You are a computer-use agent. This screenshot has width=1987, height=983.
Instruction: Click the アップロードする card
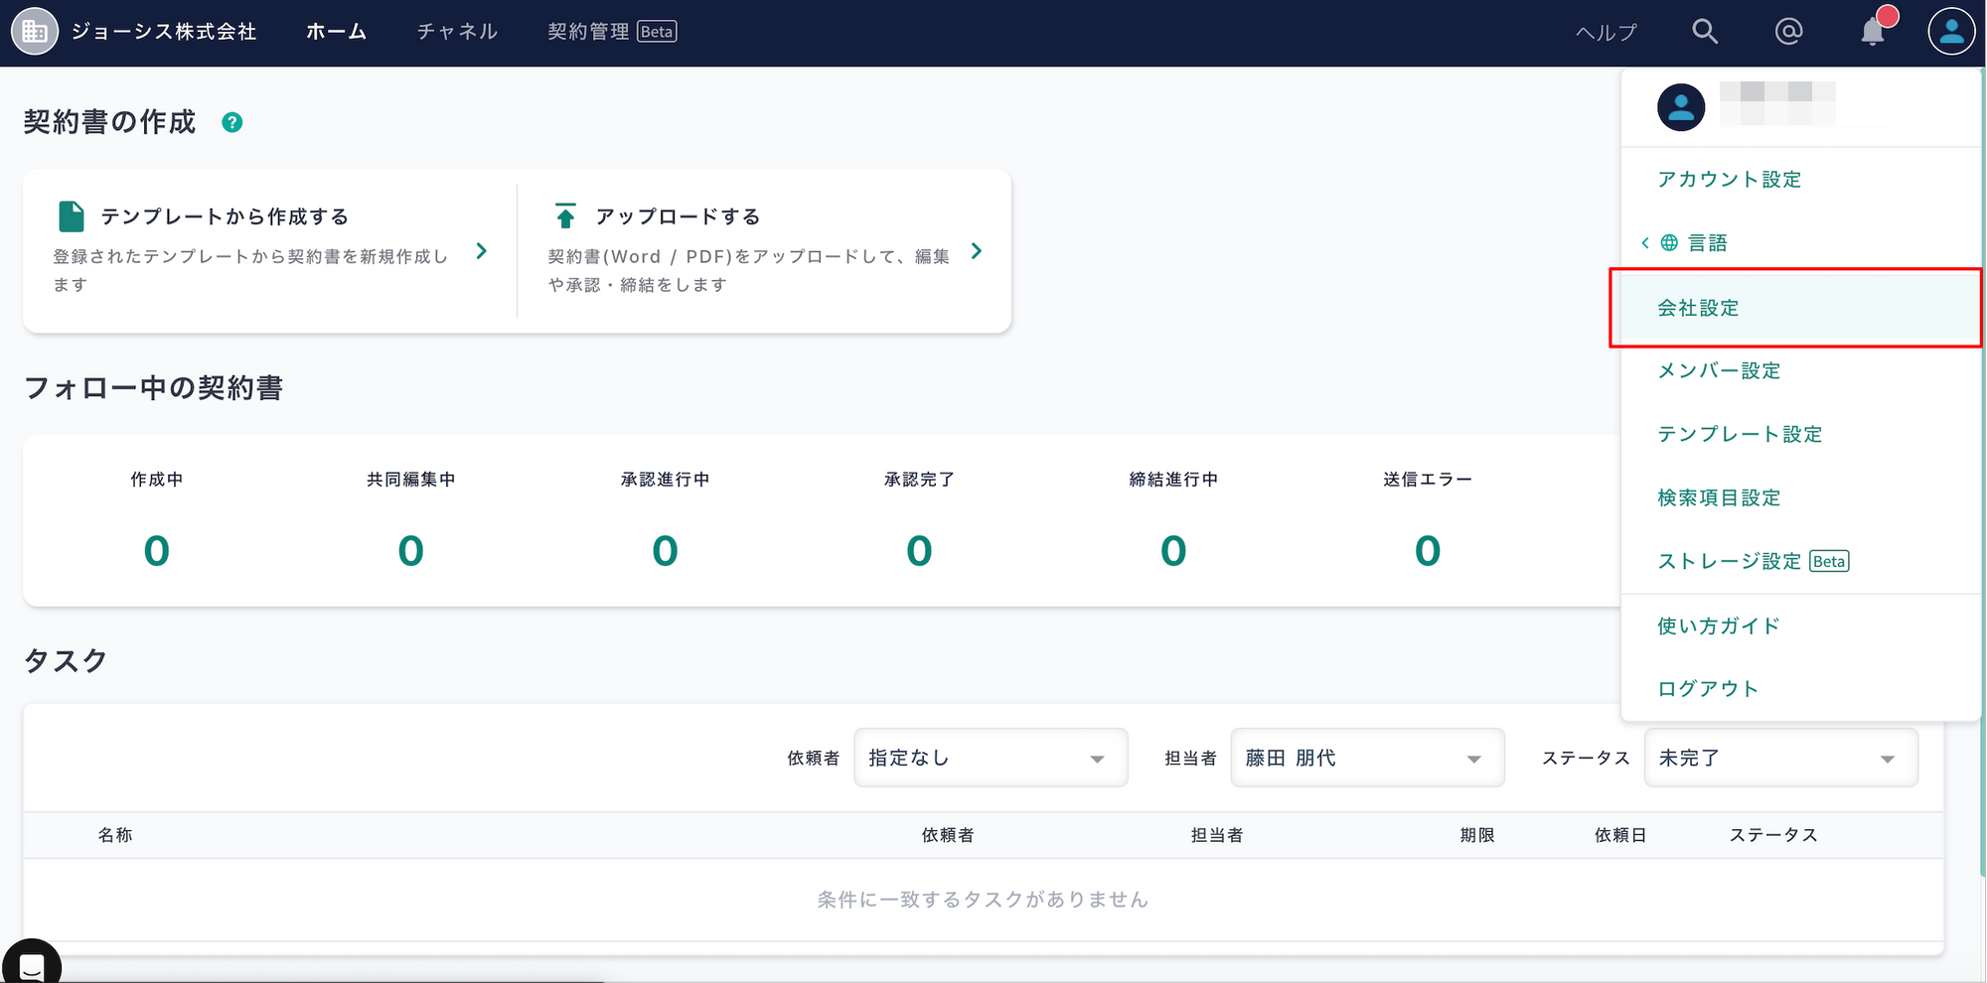coord(763,250)
